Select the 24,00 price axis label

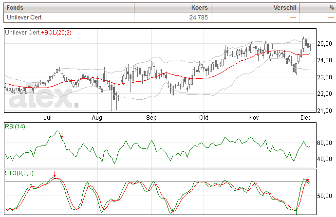pos(324,60)
